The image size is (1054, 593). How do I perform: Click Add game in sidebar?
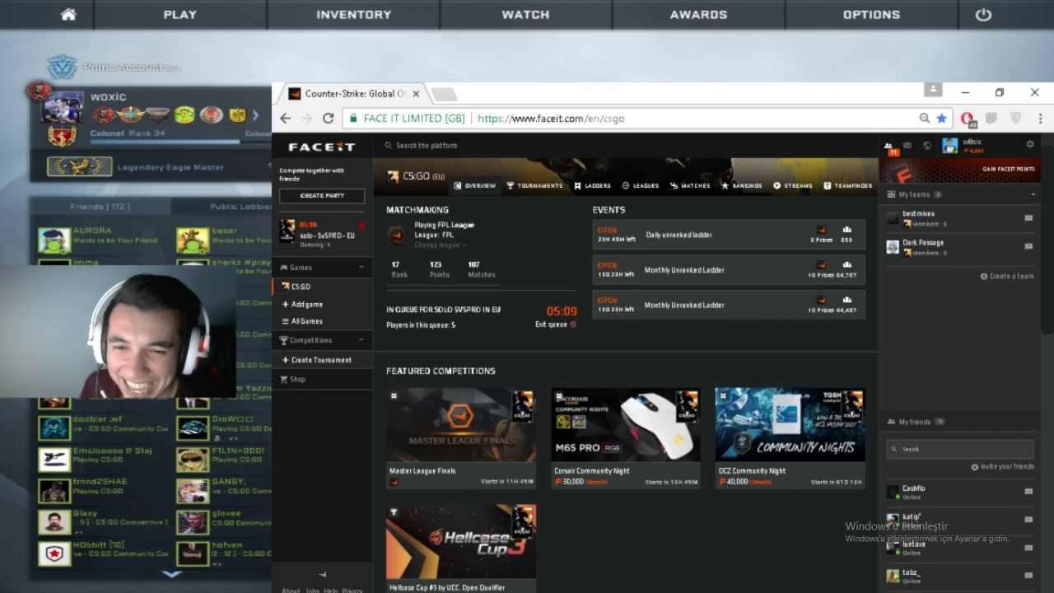302,305
